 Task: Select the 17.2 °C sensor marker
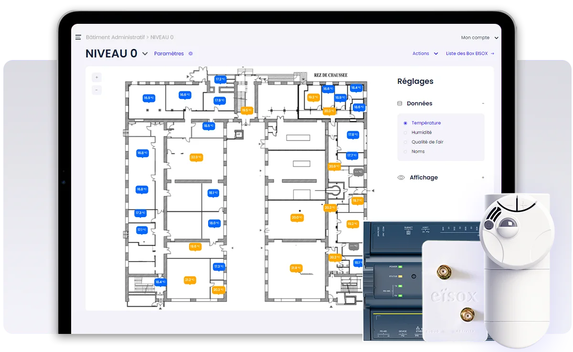pyautogui.click(x=220, y=80)
